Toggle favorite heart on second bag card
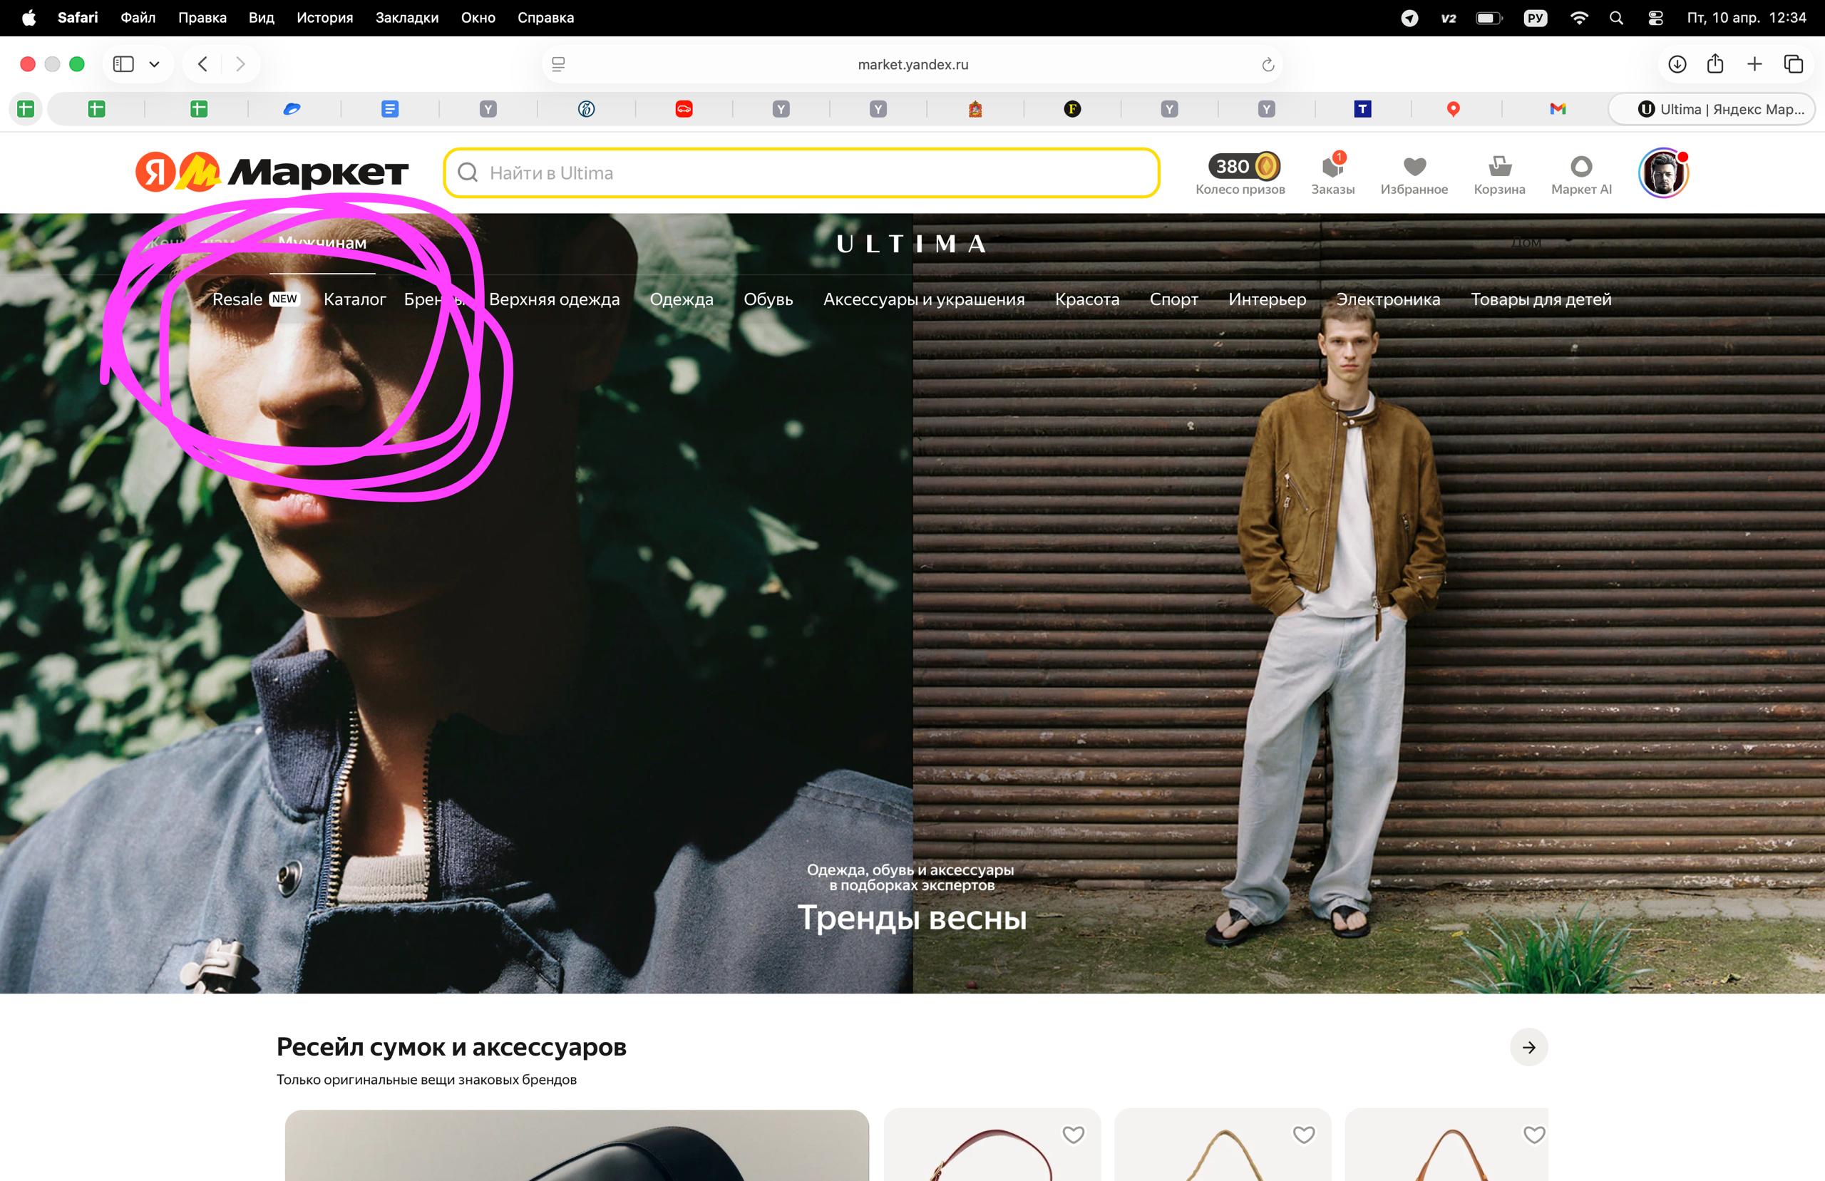Viewport: 1825px width, 1181px height. point(1304,1134)
